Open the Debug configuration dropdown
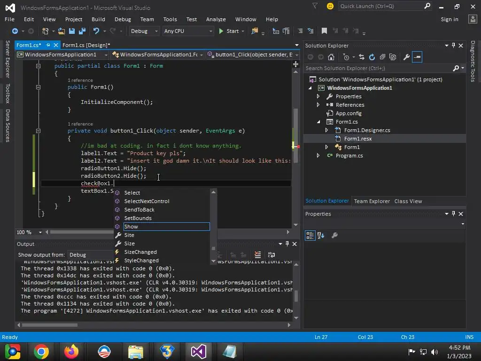The height and width of the screenshot is (361, 481). pos(144,31)
